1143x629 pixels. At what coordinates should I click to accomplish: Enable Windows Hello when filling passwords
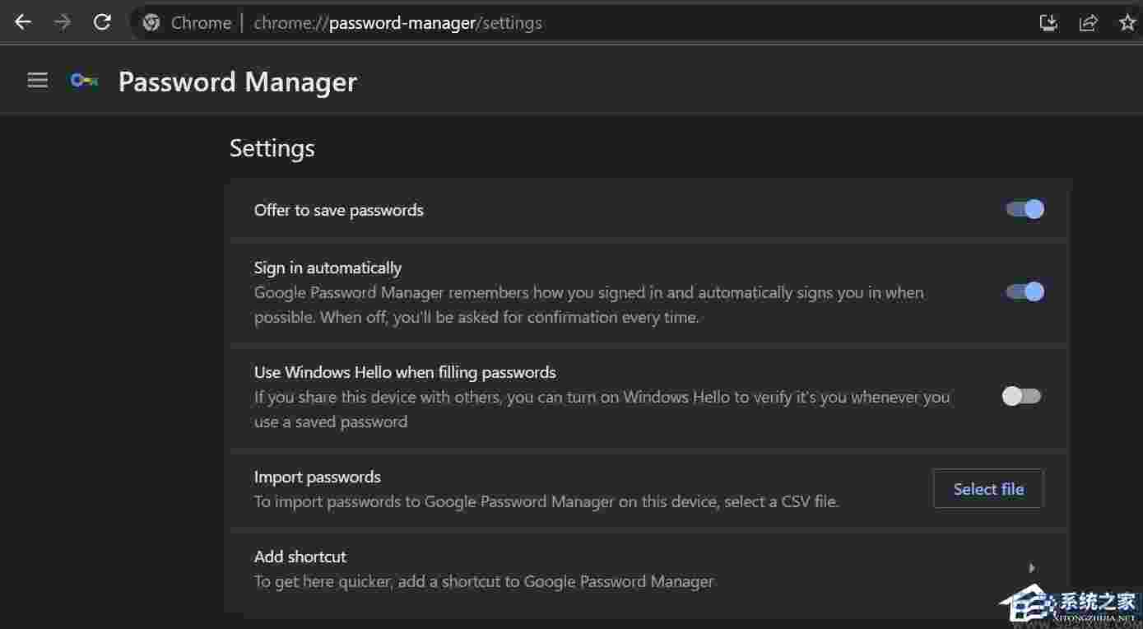pos(1021,397)
